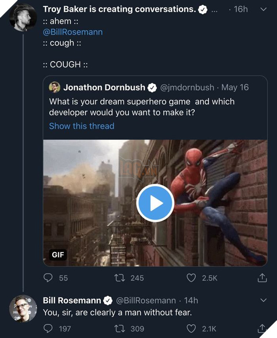Screen dimensions: 277x338
Task: Retweet Bill Rosemann's reply
Action: point(119,328)
